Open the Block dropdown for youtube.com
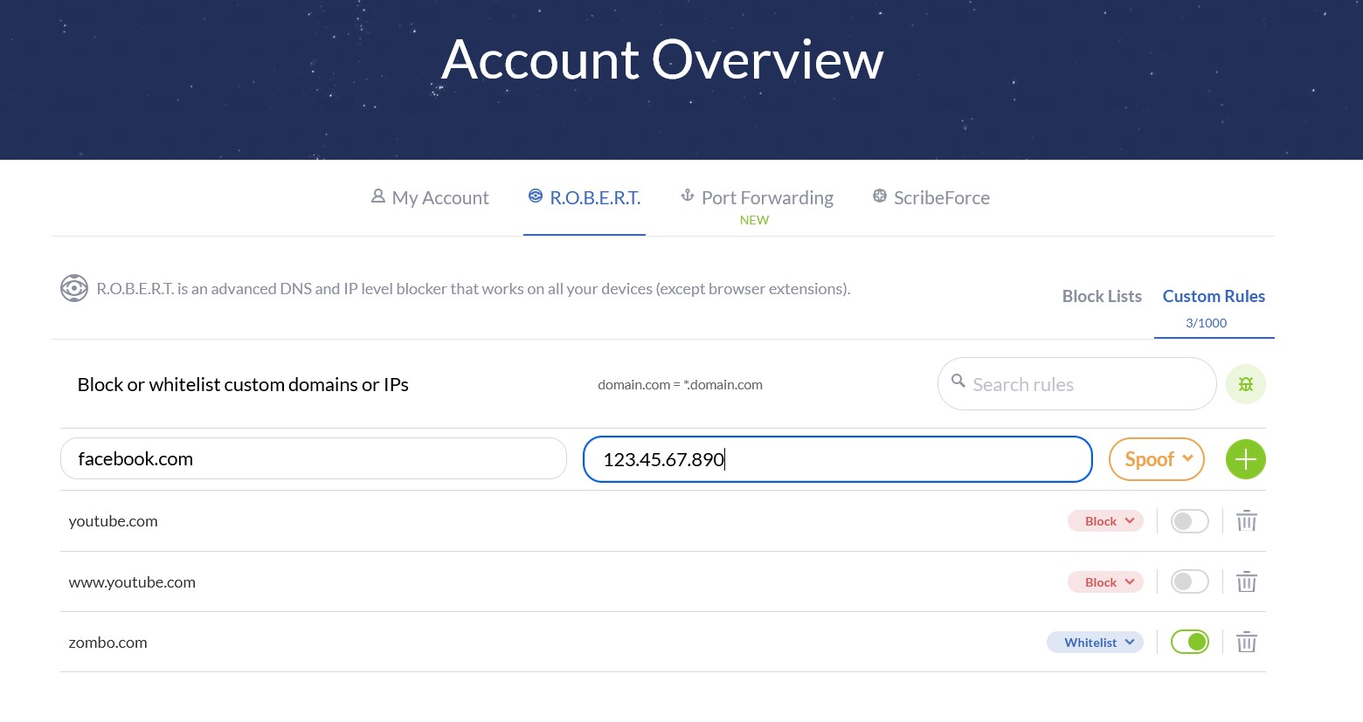The height and width of the screenshot is (722, 1363). click(1105, 521)
